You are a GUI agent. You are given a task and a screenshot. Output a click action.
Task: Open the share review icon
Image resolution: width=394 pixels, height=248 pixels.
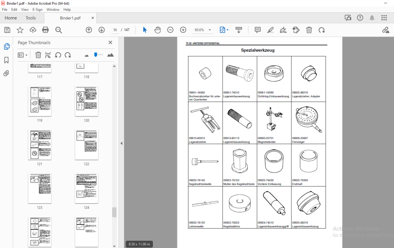click(348, 18)
